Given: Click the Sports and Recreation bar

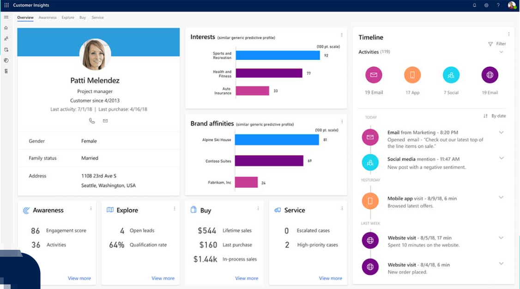Looking at the screenshot, I should point(278,55).
